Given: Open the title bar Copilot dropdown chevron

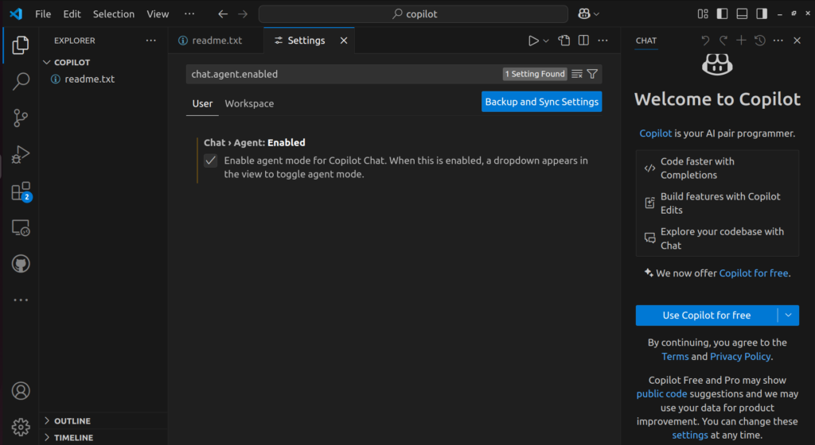Looking at the screenshot, I should 596,14.
